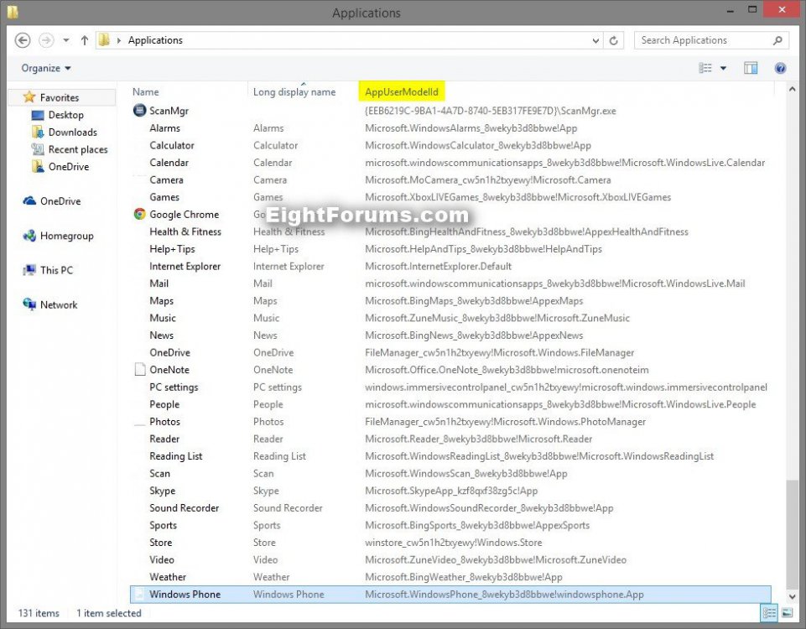Open the recent locations dropdown arrow
The height and width of the screenshot is (629, 806).
click(x=65, y=40)
